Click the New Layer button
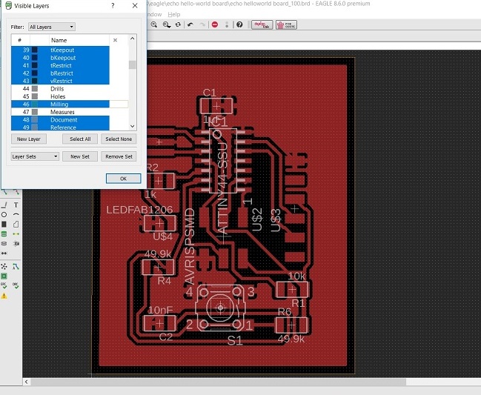The height and width of the screenshot is (395, 481). (x=29, y=139)
